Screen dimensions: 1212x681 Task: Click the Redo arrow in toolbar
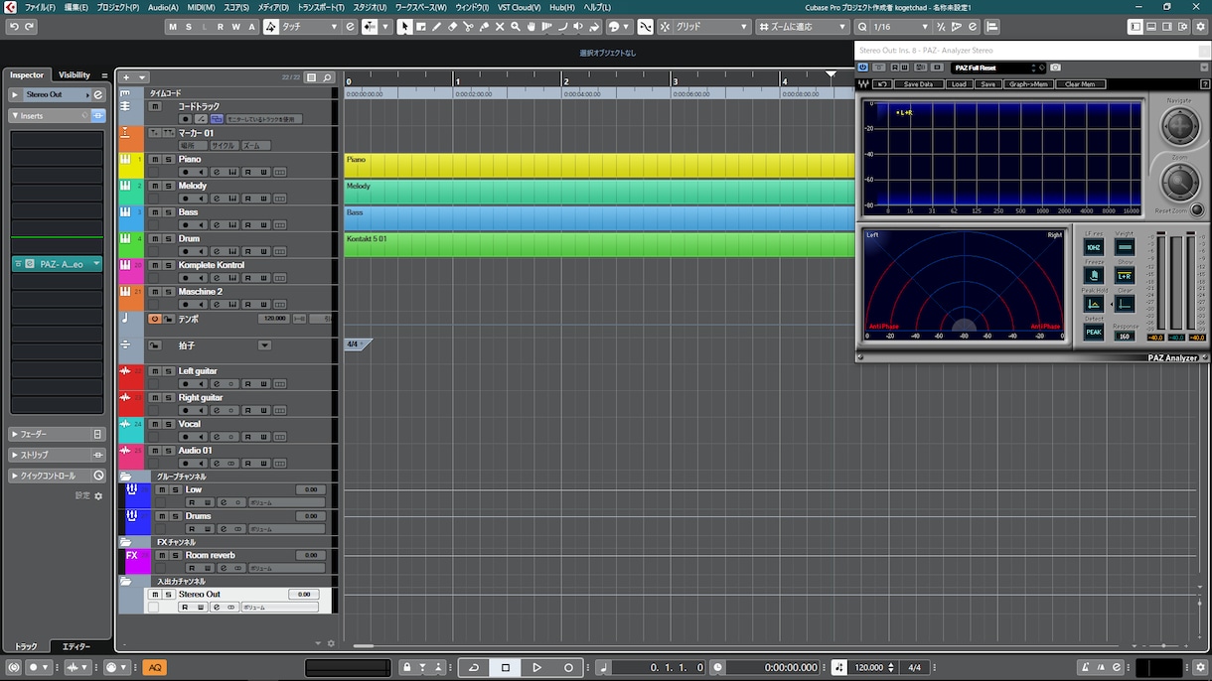31,27
